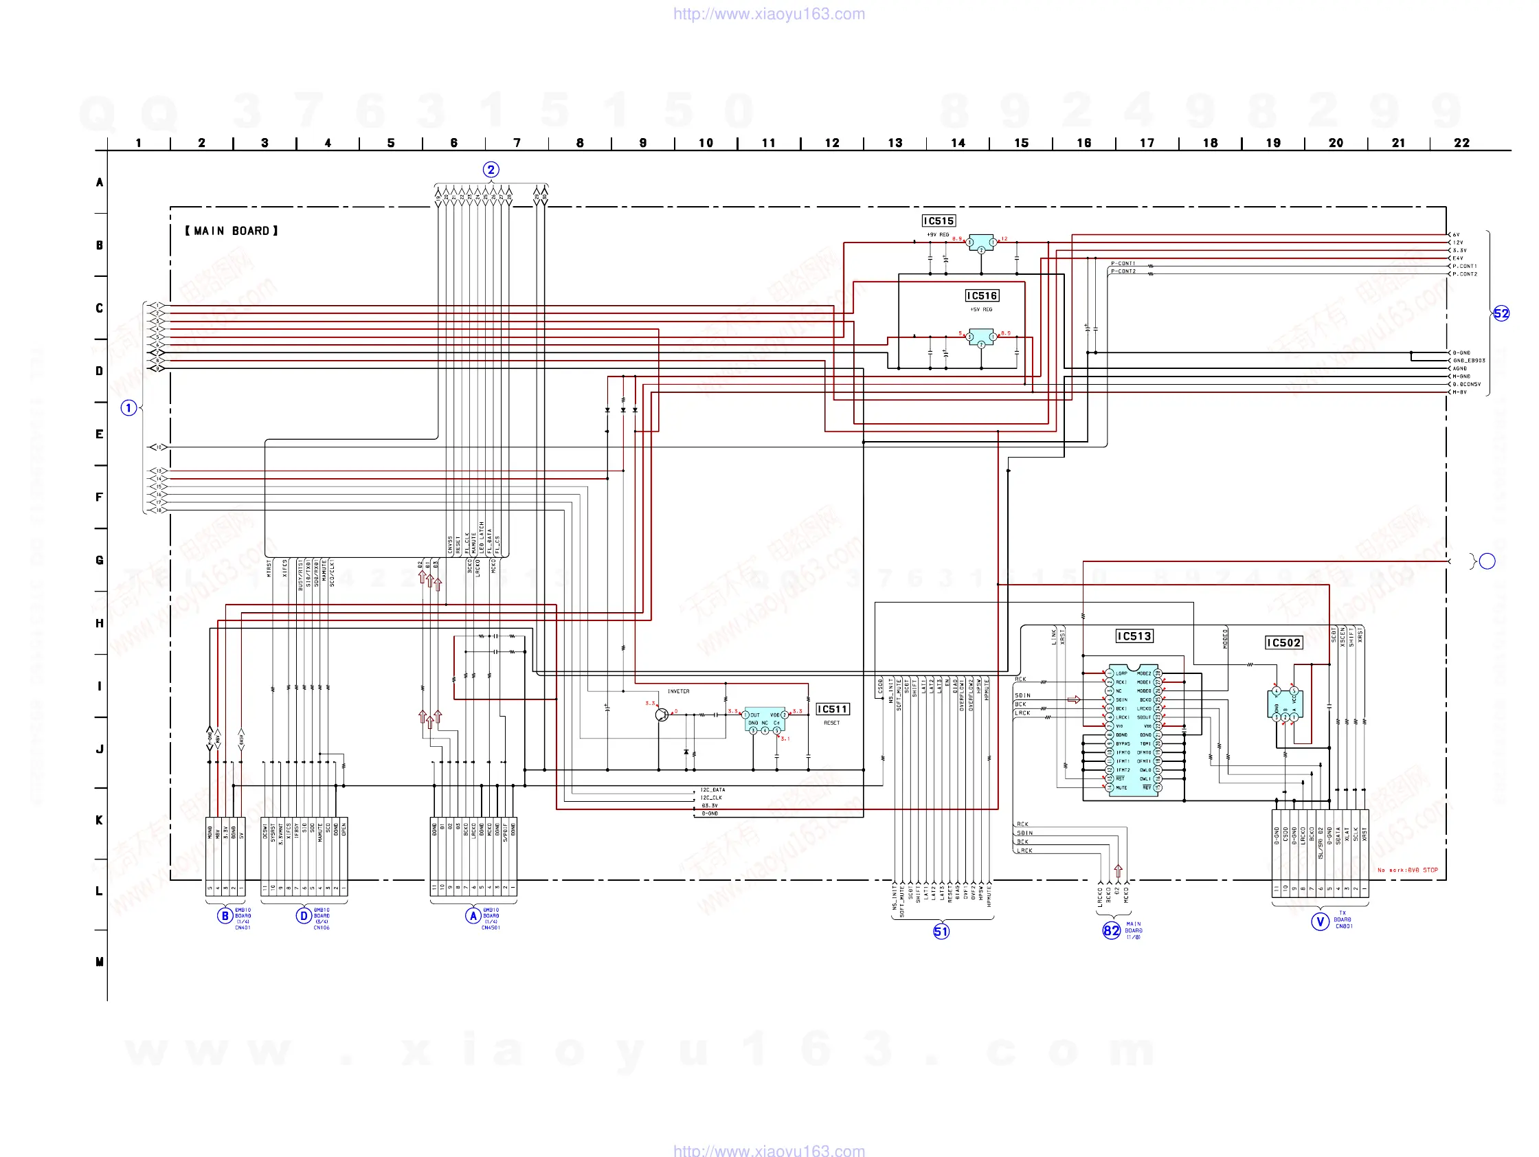1539x1157 pixels.
Task: Open the xiaoyu163.com link at top
Action: (x=769, y=14)
